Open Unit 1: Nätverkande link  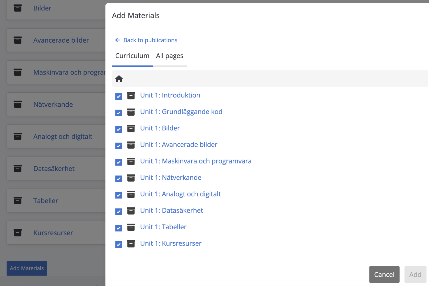tap(171, 178)
